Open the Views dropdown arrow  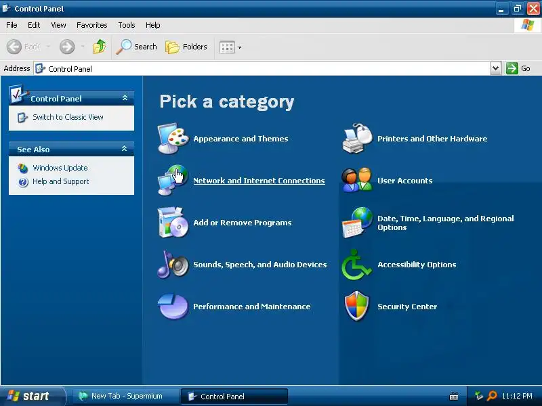click(x=240, y=47)
